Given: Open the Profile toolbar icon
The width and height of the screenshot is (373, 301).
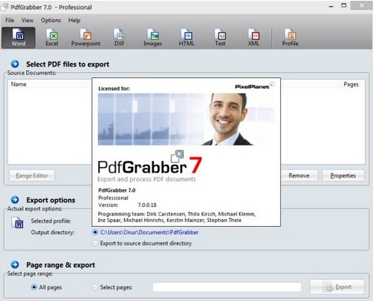Looking at the screenshot, I should [290, 38].
